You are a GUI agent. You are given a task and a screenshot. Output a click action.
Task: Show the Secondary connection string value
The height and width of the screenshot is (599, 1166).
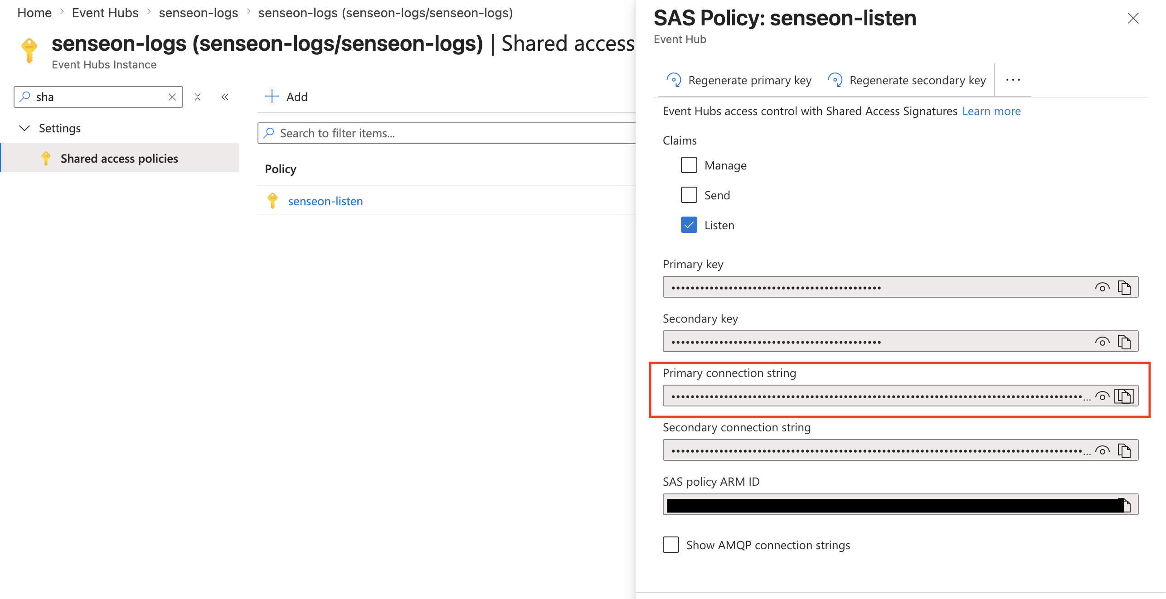pyautogui.click(x=1102, y=450)
